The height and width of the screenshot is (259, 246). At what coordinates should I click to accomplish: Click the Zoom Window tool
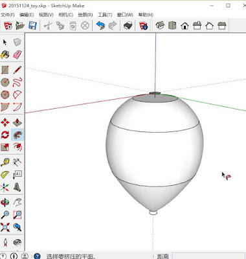(x=17, y=215)
